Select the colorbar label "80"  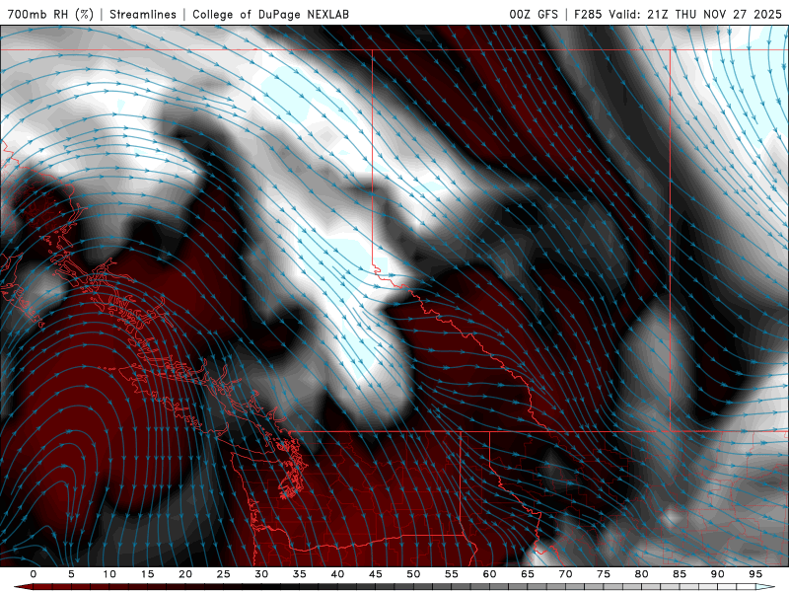click(x=642, y=574)
